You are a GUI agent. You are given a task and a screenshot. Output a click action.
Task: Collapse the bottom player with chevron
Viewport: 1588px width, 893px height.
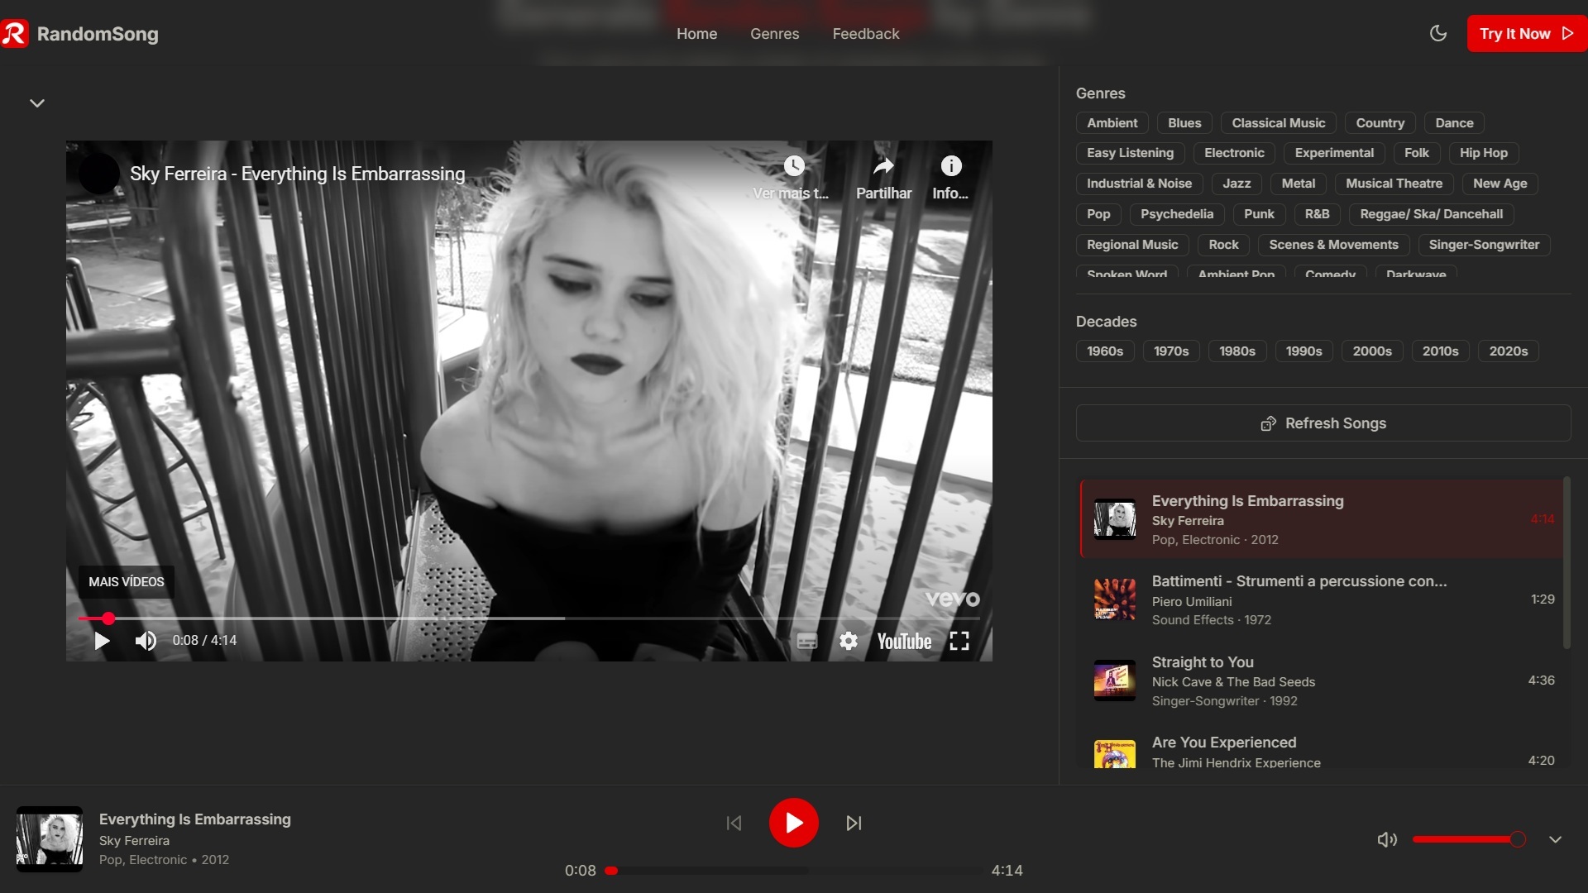tap(1555, 840)
